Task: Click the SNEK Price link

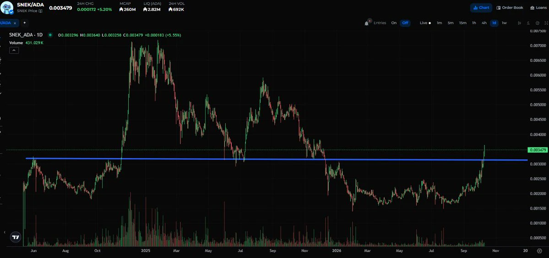Action: (x=27, y=11)
